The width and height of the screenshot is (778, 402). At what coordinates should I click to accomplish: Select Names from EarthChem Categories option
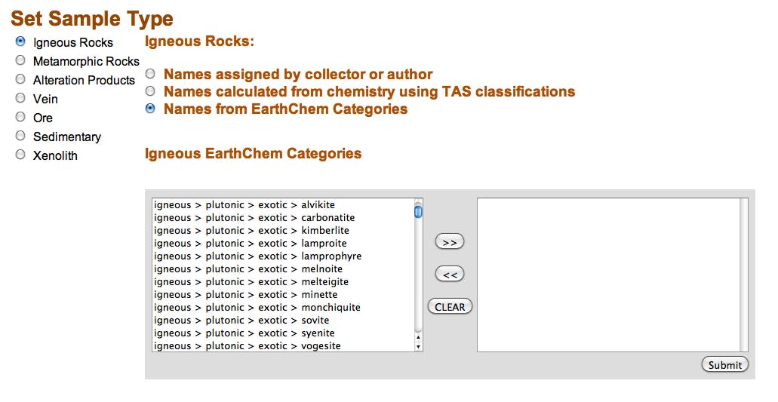click(x=150, y=109)
